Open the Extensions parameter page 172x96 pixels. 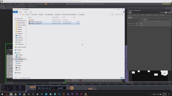pos(156,15)
